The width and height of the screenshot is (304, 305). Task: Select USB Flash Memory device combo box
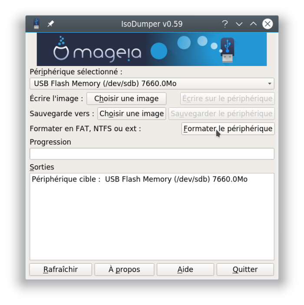(152, 84)
